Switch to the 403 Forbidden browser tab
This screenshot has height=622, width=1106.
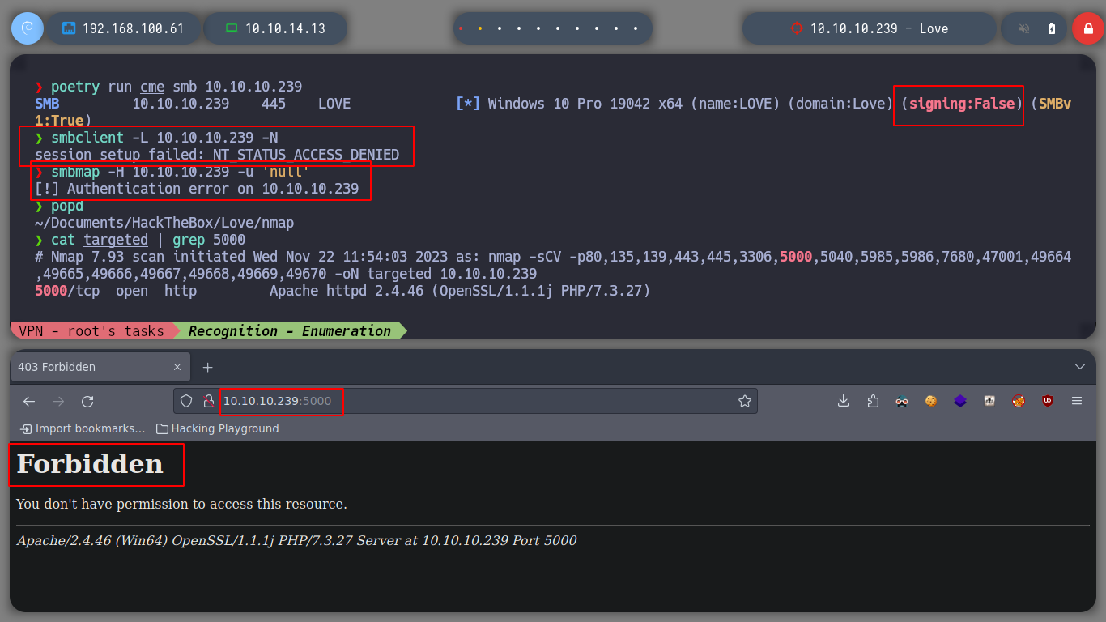coord(100,367)
